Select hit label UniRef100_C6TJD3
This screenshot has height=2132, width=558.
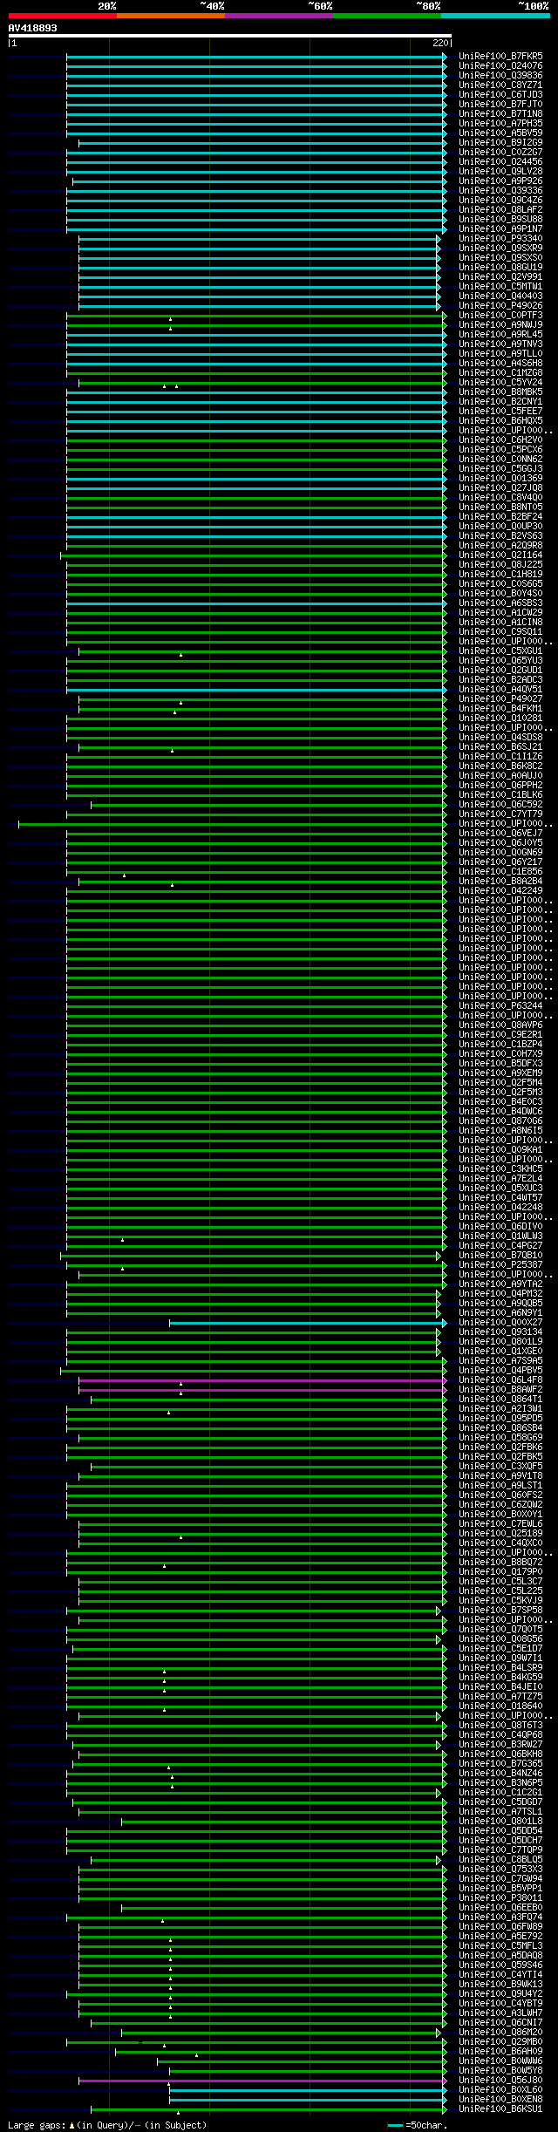pos(500,95)
